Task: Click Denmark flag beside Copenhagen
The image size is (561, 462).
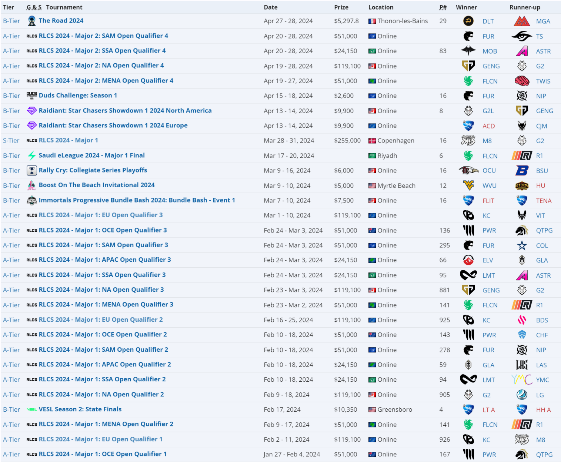Action: tap(372, 141)
